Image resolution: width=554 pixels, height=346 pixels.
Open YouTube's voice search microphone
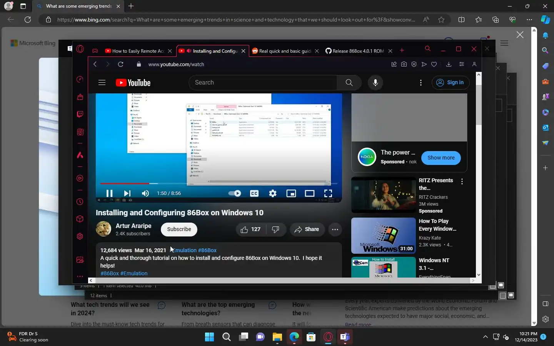click(x=375, y=83)
